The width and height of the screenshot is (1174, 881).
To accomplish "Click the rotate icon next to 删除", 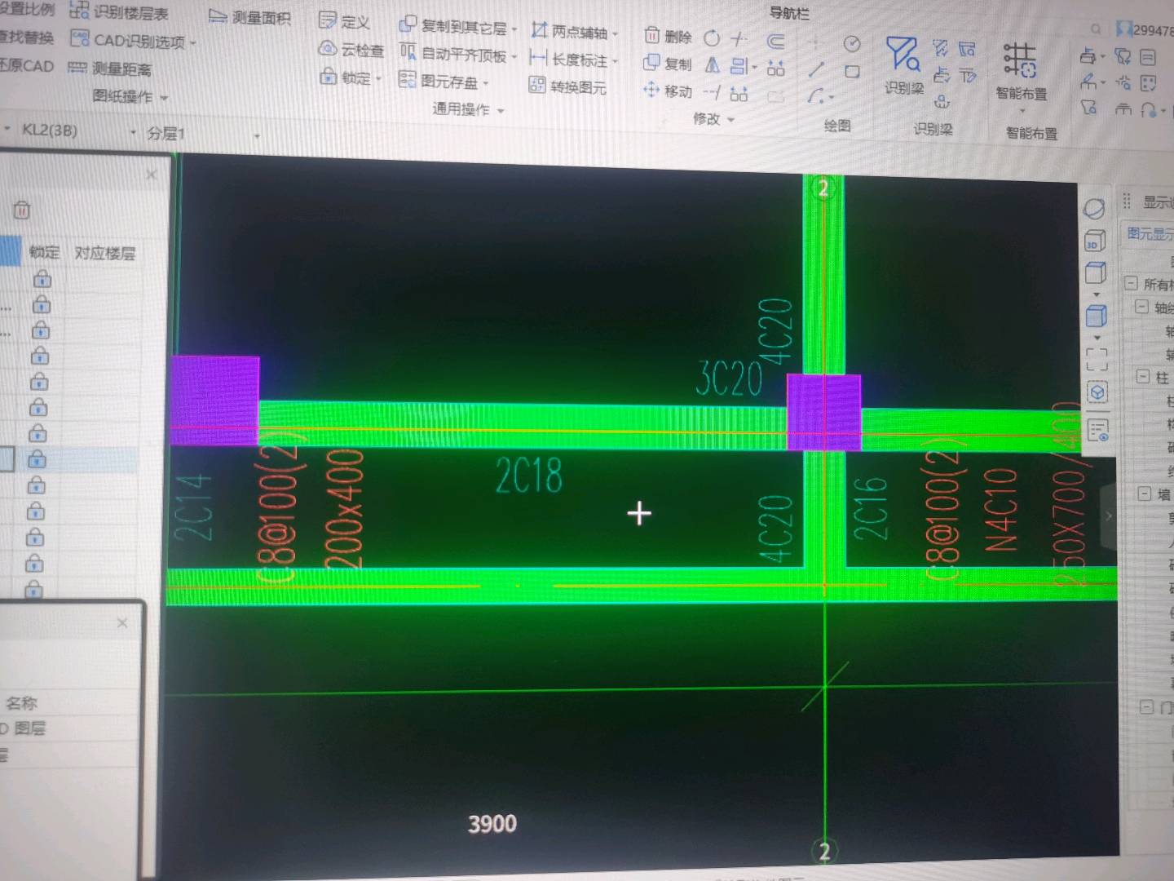I will point(712,38).
